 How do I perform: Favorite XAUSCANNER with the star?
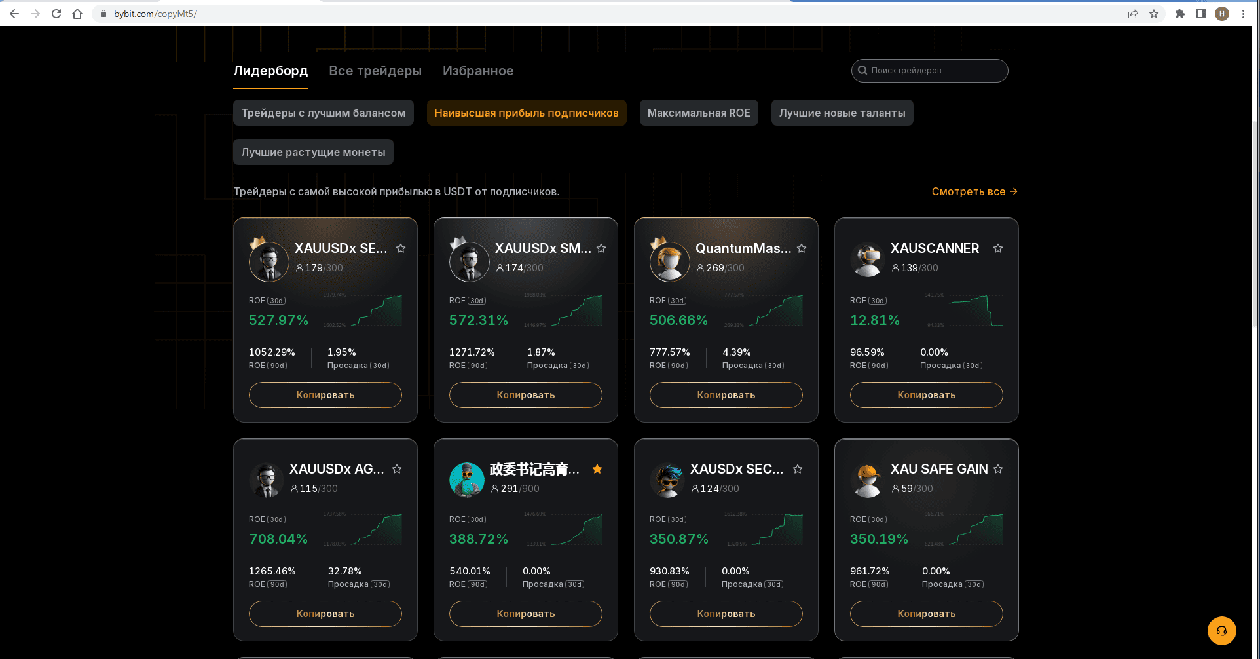998,248
